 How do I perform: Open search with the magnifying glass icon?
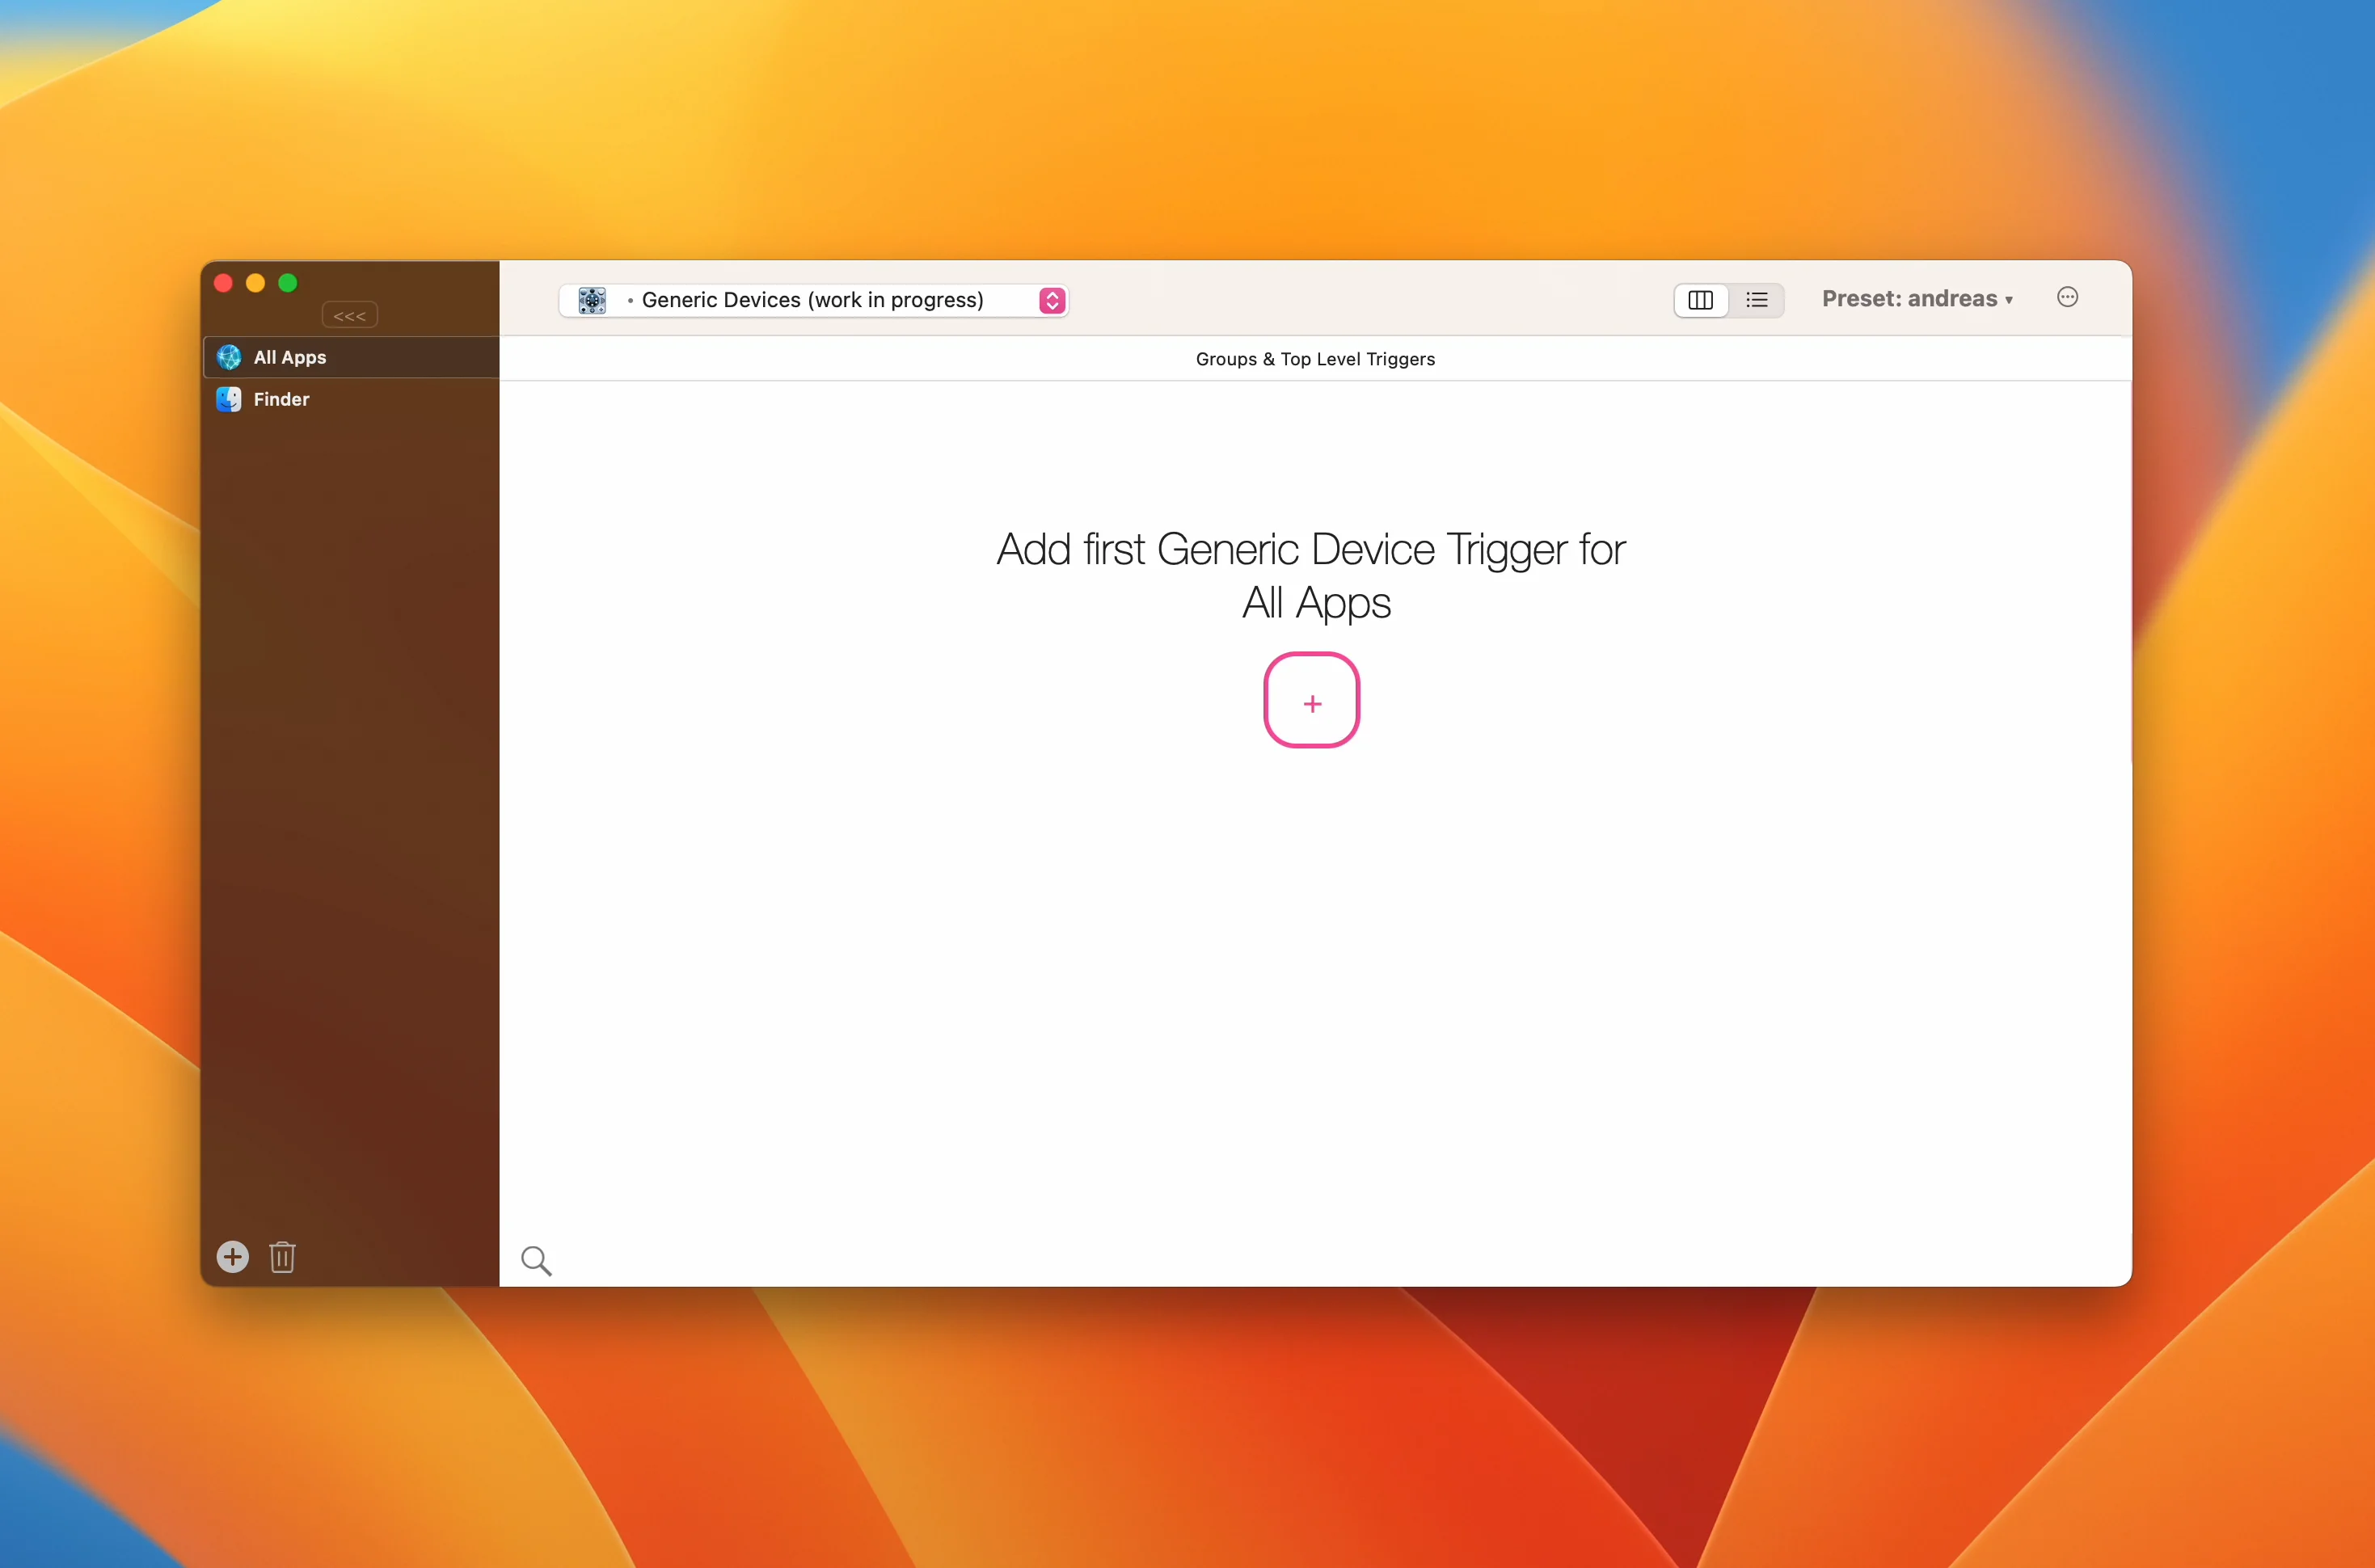coord(536,1260)
